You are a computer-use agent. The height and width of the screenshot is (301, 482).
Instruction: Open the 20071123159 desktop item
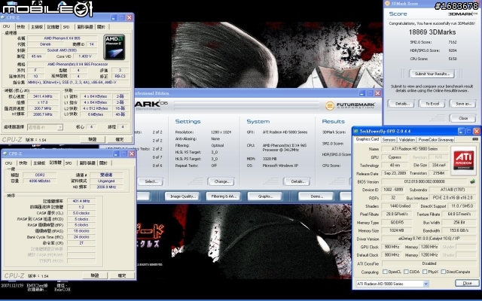click(x=12, y=286)
